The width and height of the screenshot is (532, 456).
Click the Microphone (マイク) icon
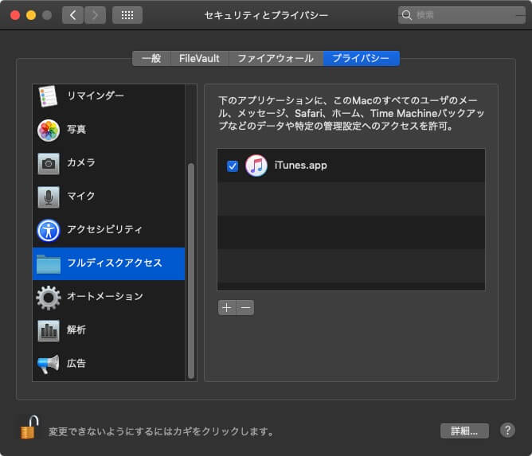(x=49, y=197)
